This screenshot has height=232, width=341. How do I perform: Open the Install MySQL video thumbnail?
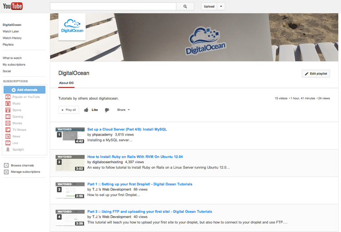70,135
